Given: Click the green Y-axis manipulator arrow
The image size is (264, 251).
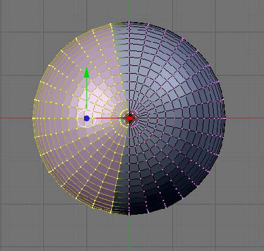Looking at the screenshot, I should click(x=86, y=72).
